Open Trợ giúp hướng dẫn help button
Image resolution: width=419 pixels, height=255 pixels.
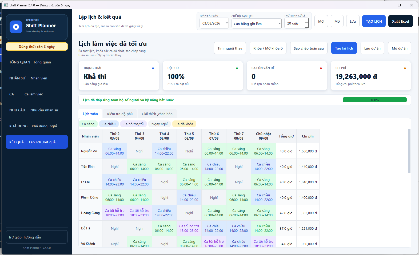point(37,237)
